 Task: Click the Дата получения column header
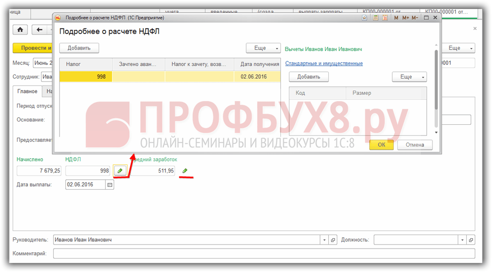coord(257,64)
